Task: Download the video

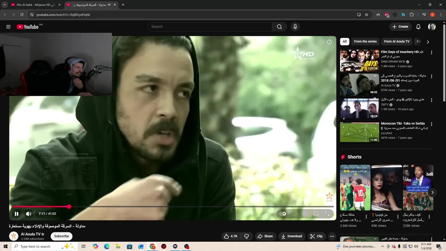Action: pos(292,236)
